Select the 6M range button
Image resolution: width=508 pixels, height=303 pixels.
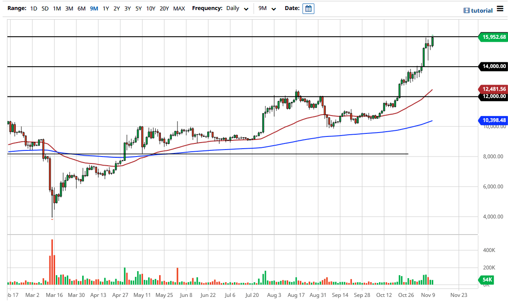(x=80, y=8)
